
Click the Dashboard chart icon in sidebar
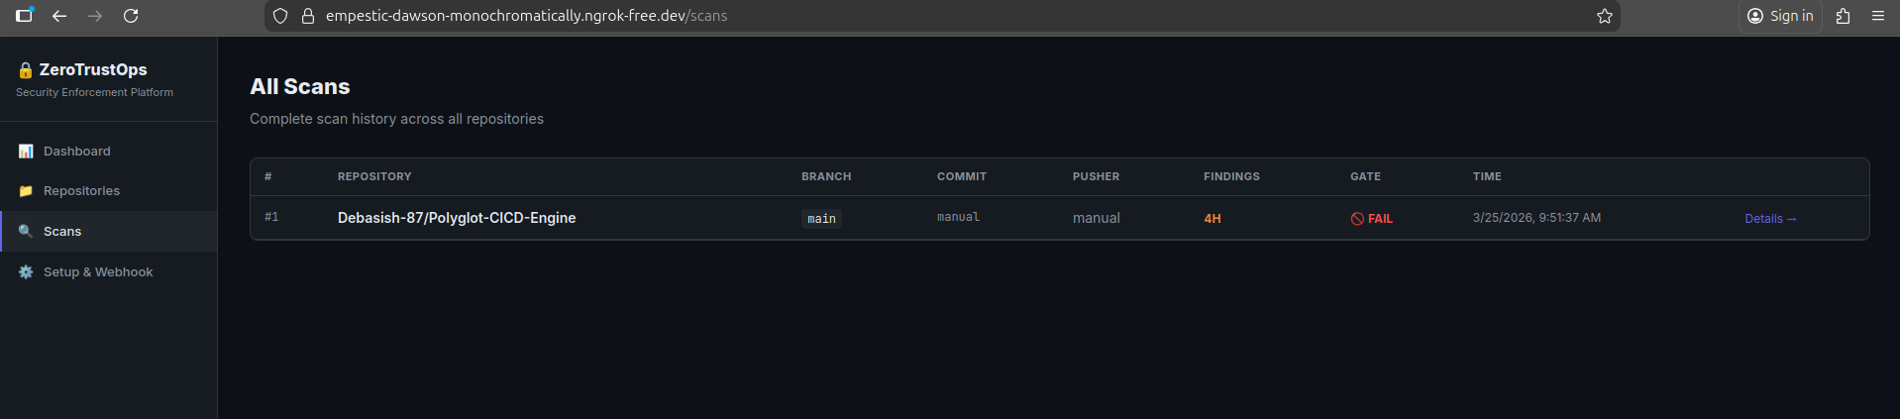coord(26,152)
